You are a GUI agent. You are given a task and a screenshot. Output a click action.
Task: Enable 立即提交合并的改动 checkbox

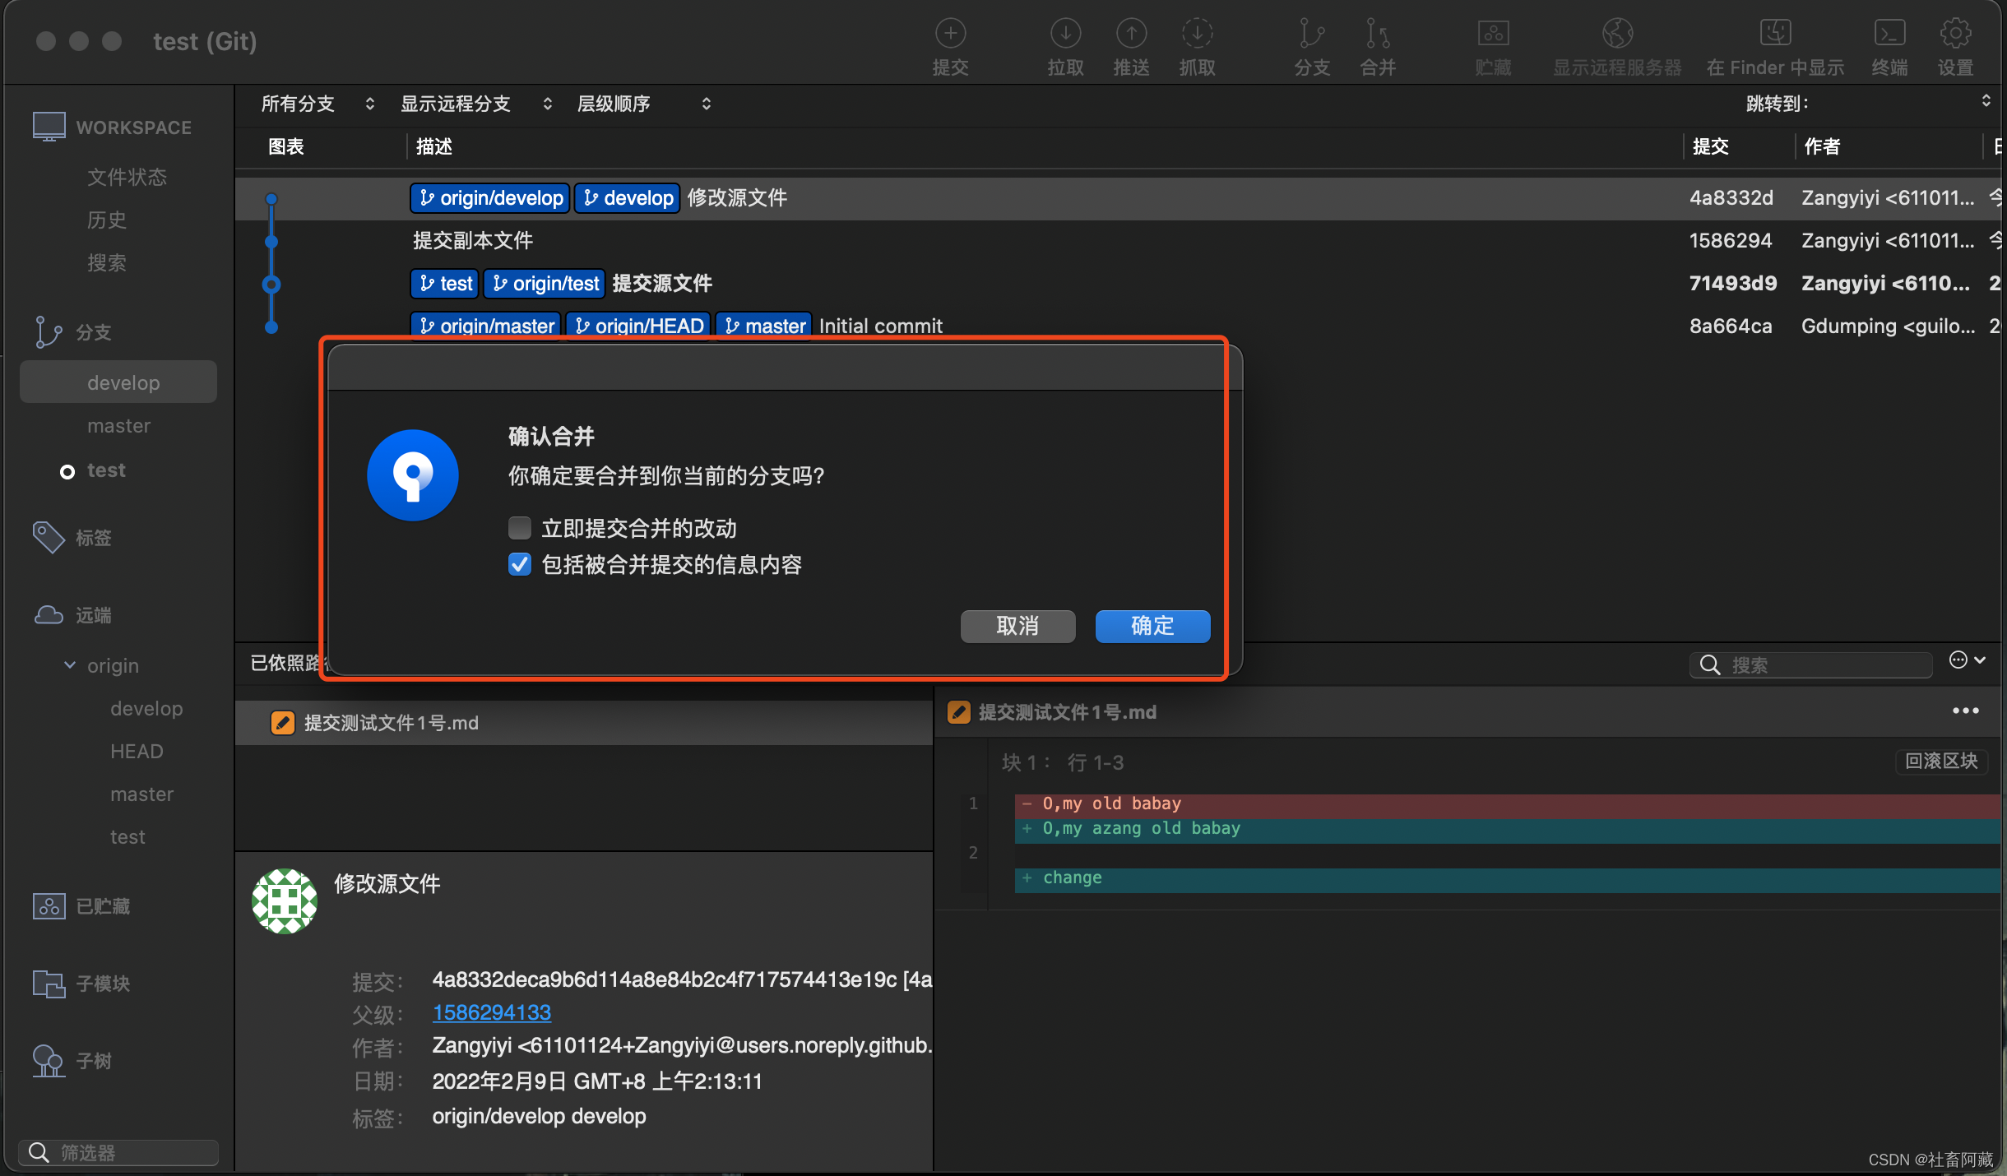tap(520, 528)
